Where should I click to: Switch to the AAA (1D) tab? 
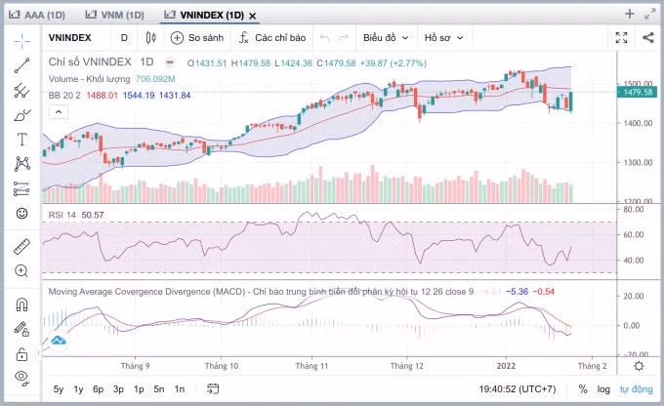click(37, 15)
